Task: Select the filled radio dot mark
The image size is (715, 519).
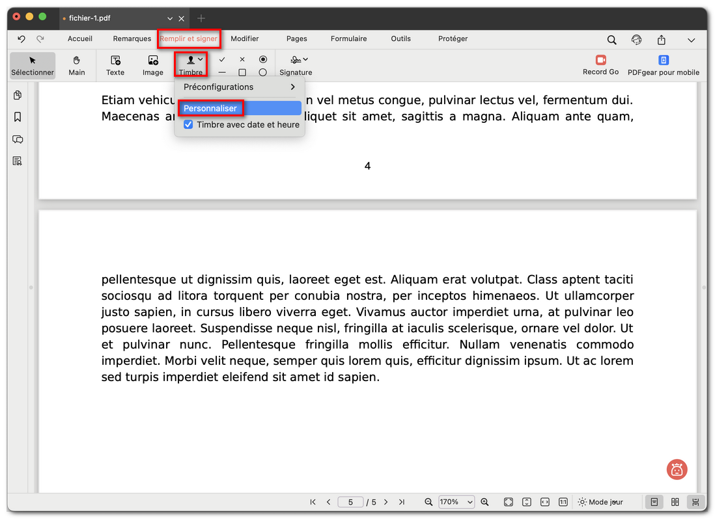Action: pos(263,59)
